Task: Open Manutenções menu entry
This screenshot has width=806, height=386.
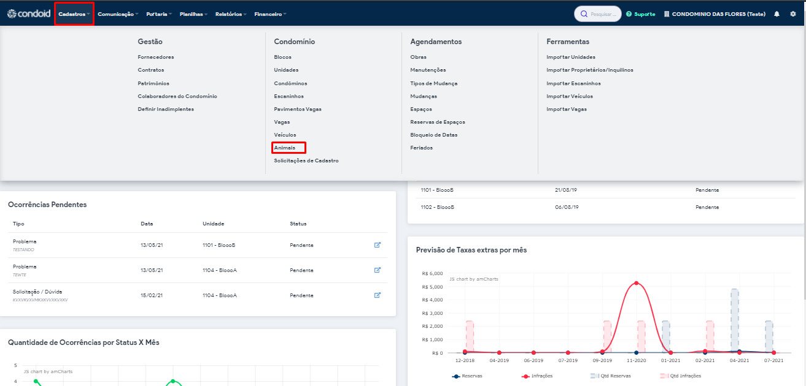Action: [x=428, y=70]
